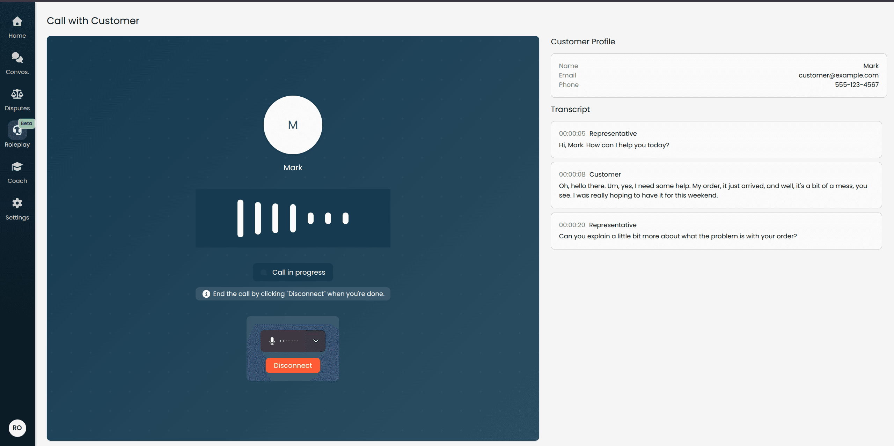Expand the microphone device selection chevron
Screen dimensions: 894x446
click(x=315, y=341)
